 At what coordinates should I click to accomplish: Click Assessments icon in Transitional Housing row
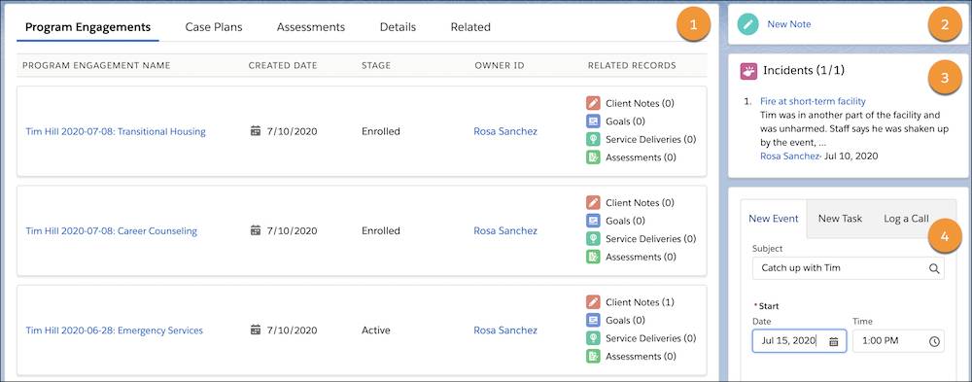[593, 157]
